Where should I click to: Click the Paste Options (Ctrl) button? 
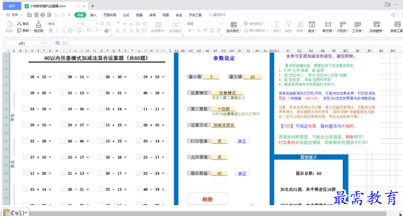point(15,213)
